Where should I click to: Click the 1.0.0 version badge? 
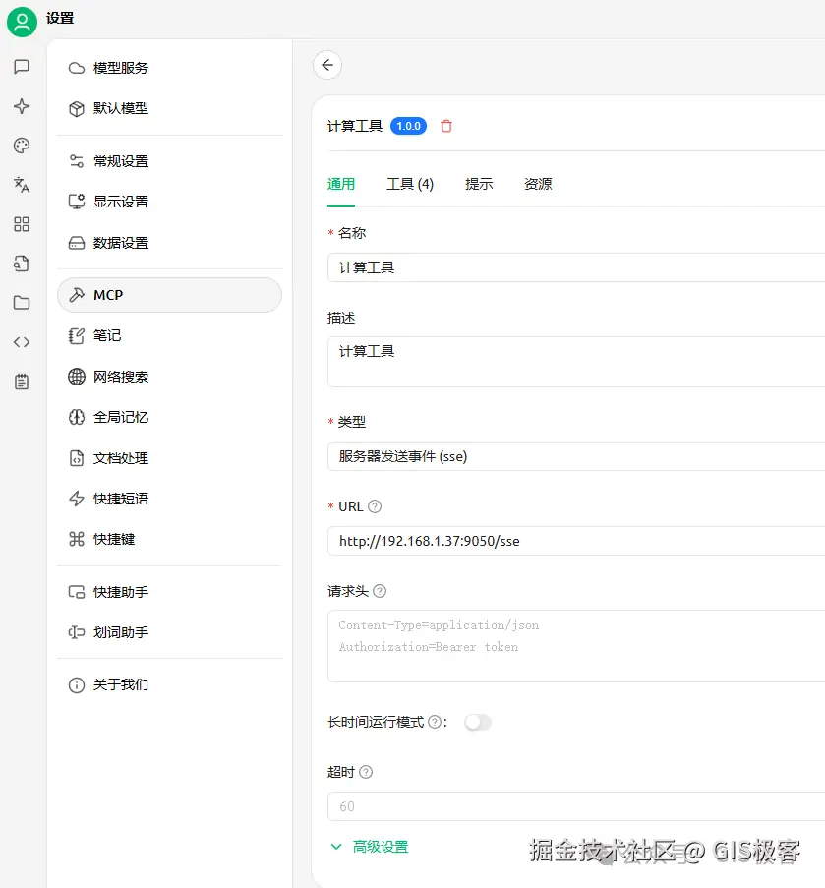(x=408, y=126)
